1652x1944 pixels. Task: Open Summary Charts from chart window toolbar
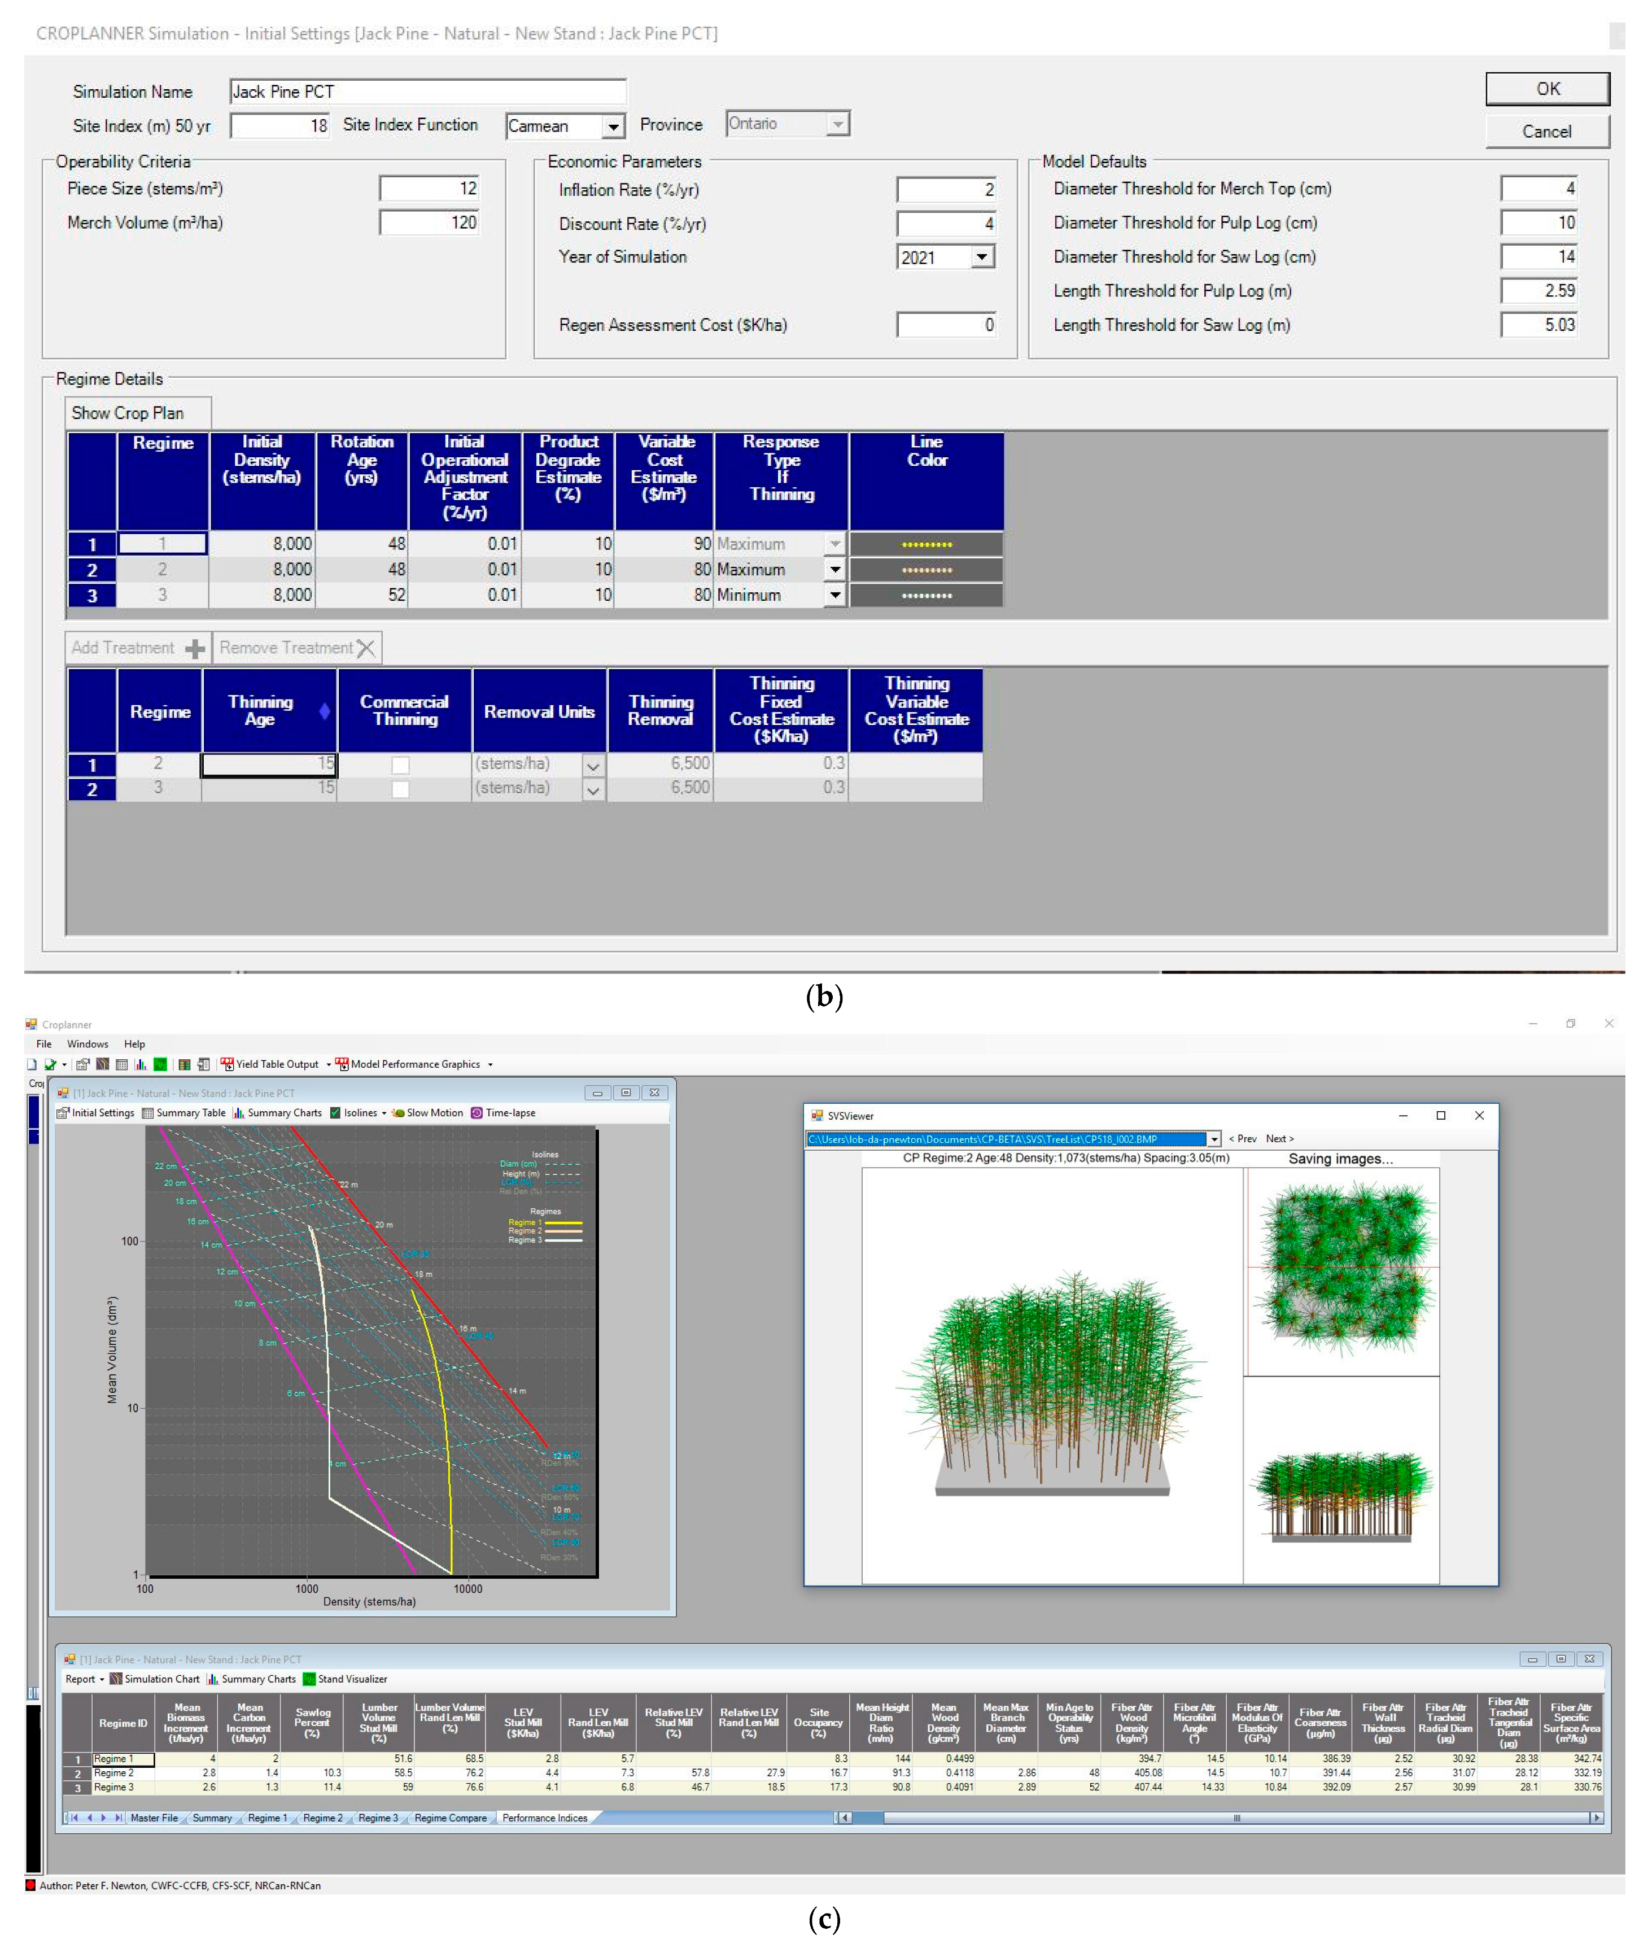pyautogui.click(x=277, y=1112)
